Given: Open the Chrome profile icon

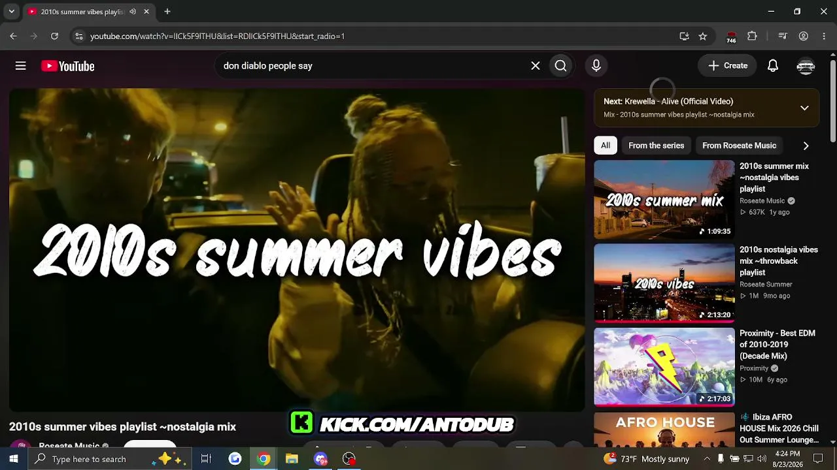Looking at the screenshot, I should [804, 36].
